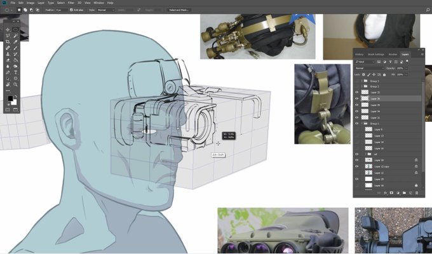Select the Lasso tool
Image resolution: width=432 pixels, height=254 pixels.
click(x=8, y=36)
